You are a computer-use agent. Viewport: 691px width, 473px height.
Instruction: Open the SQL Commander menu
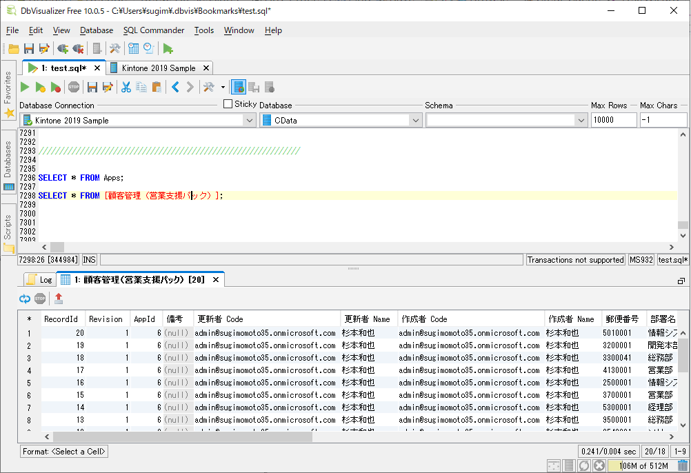click(x=154, y=30)
